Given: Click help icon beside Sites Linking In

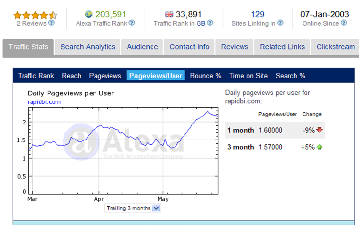Looking at the screenshot, I should (x=280, y=23).
